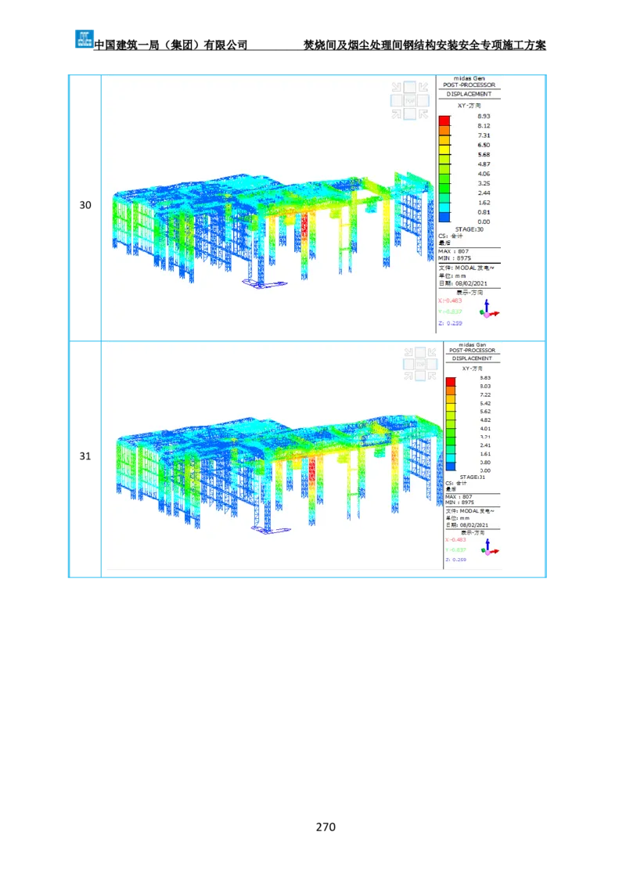Click the date 08/02/2021 in lower legend

point(473,524)
